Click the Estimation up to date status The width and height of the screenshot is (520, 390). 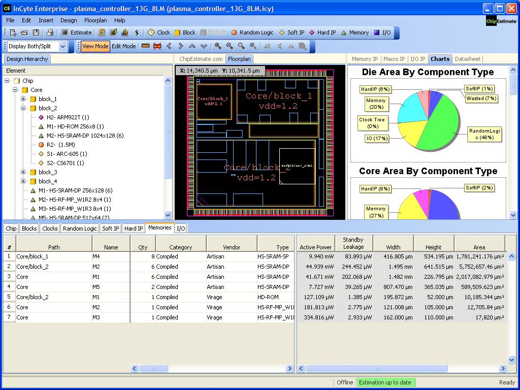click(385, 382)
